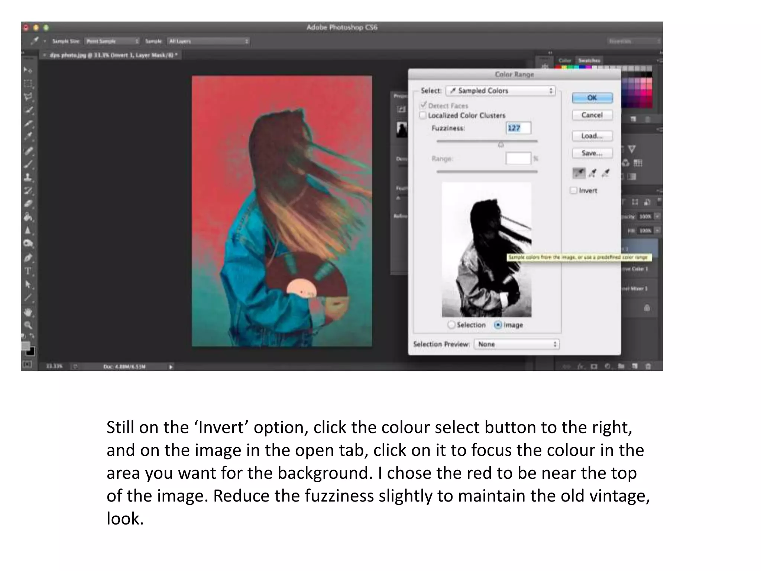Open the Sample All Layers dropdown
This screenshot has width=761, height=571.
(x=208, y=41)
